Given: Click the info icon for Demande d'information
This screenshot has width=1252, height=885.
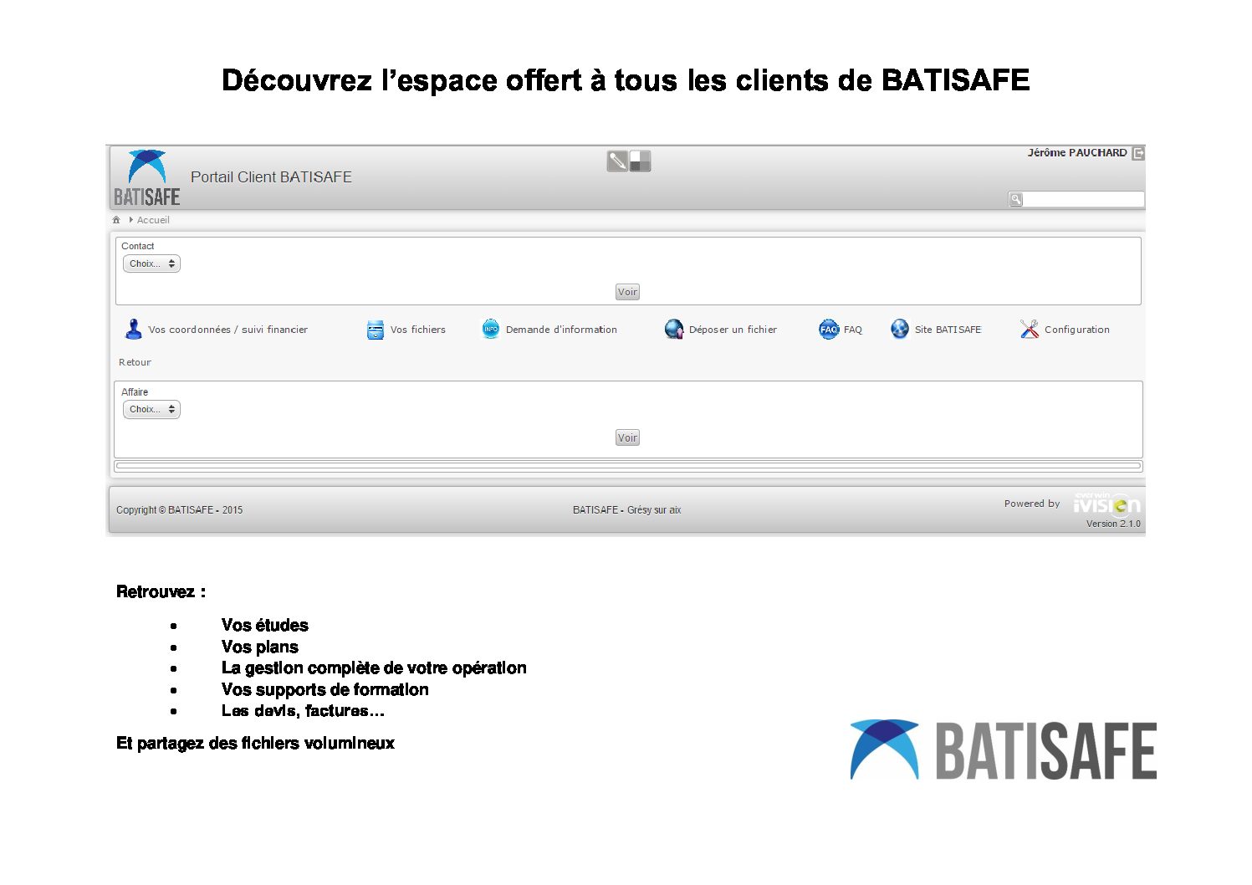Looking at the screenshot, I should point(491,330).
